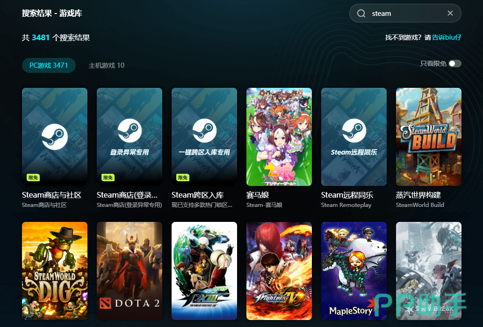Click the result count "3481"

point(41,37)
